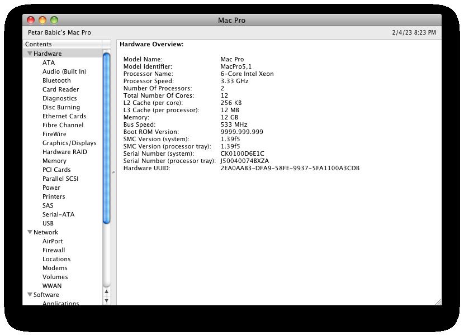Collapse the Network section triangle
The width and height of the screenshot is (464, 336).
pos(30,232)
